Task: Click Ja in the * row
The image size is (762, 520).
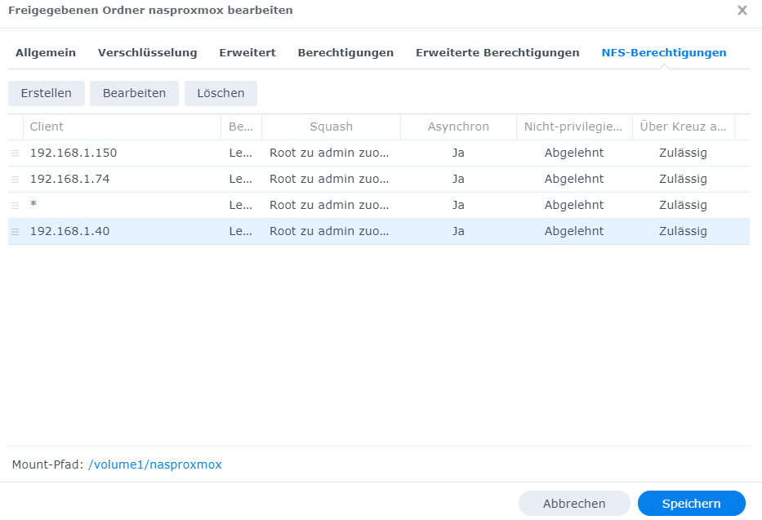Action: click(x=458, y=206)
